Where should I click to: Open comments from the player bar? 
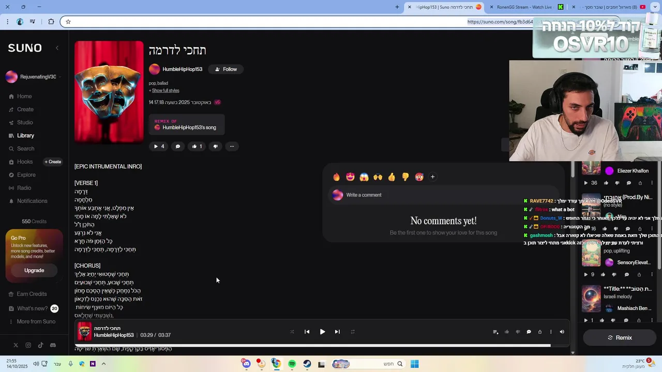[x=529, y=332]
